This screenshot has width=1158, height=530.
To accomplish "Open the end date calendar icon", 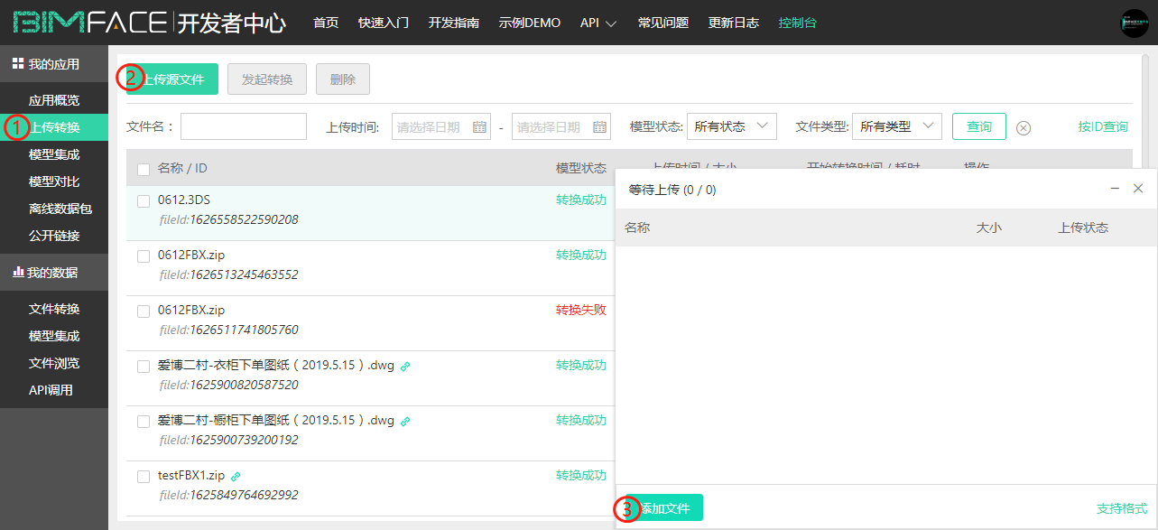I will click(x=599, y=127).
